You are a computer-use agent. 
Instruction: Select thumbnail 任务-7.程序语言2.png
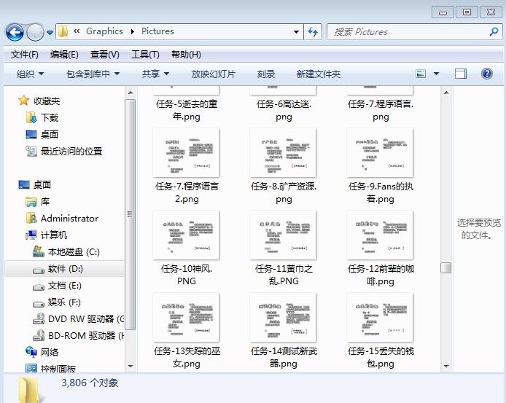(186, 152)
